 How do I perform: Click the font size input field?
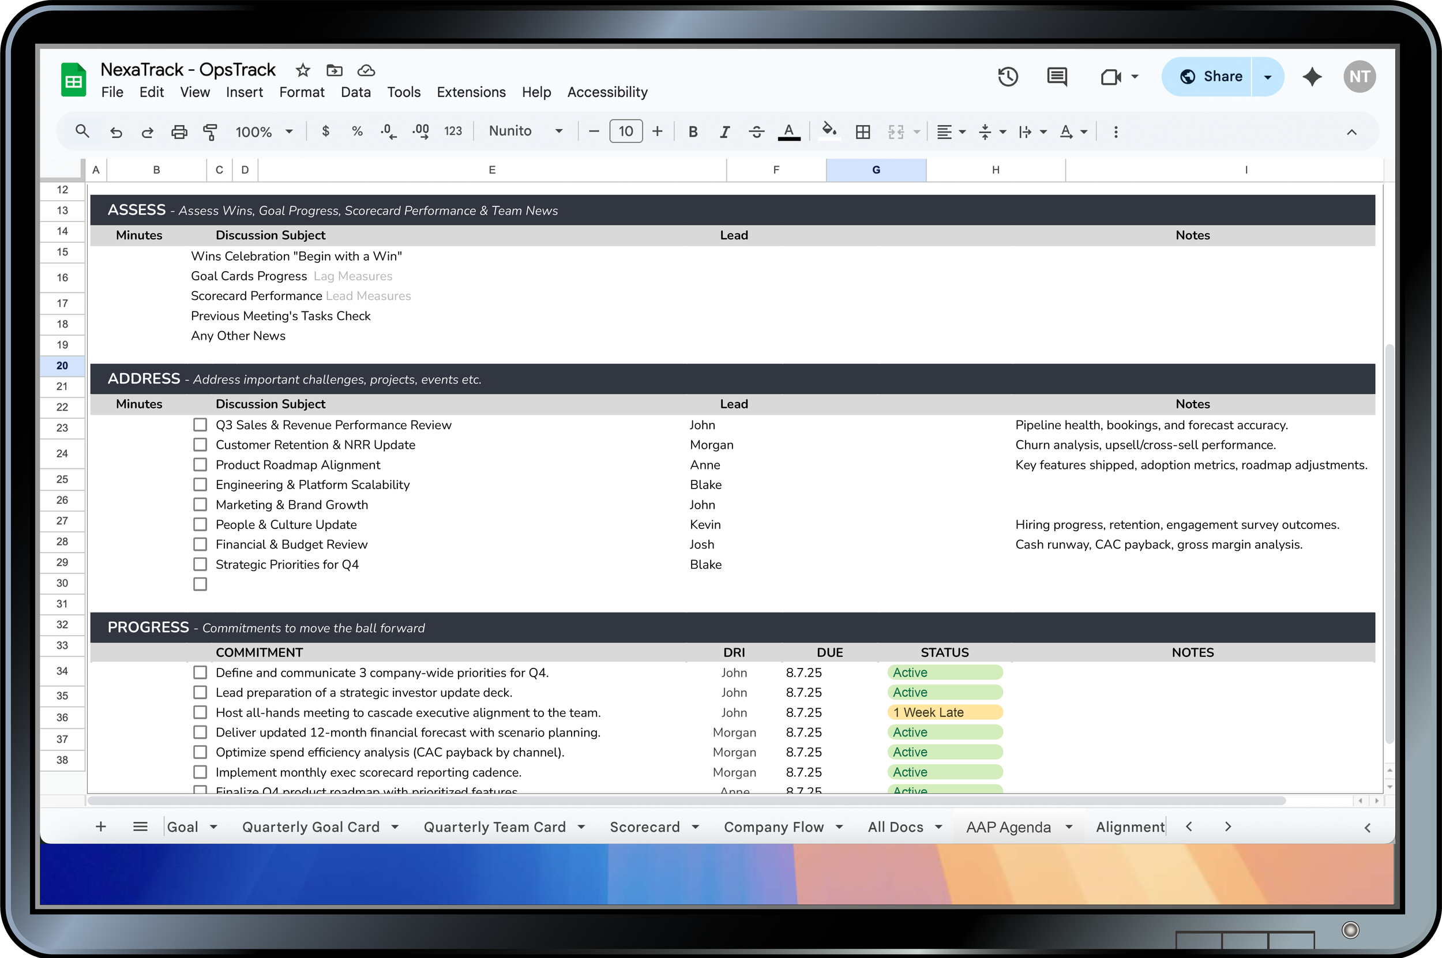tap(625, 132)
